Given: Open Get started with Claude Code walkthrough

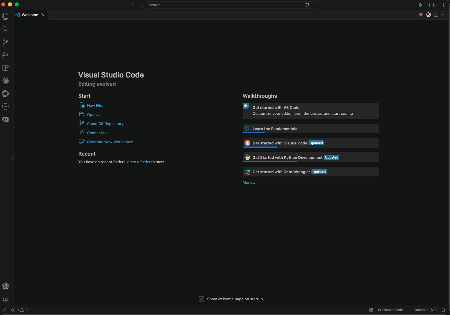Looking at the screenshot, I should pos(311,143).
